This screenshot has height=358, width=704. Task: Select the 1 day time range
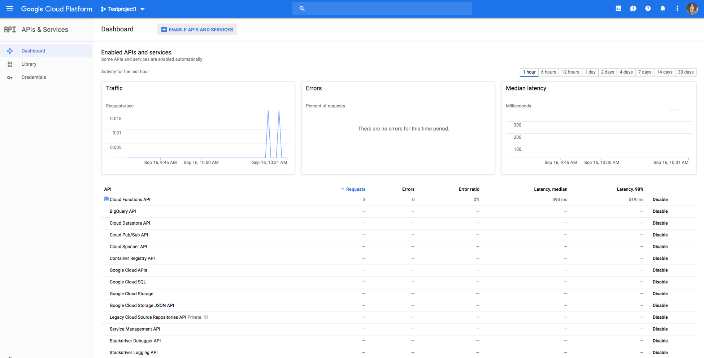pyautogui.click(x=590, y=72)
